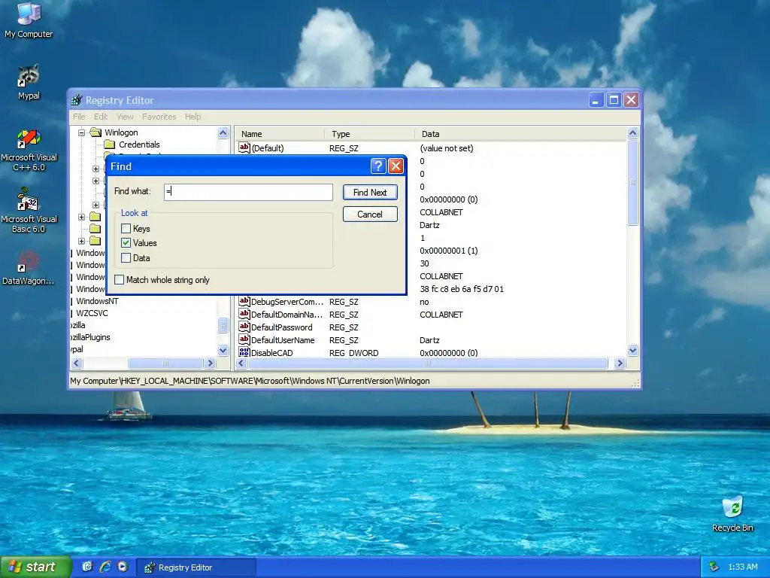Screen dimensions: 770x578
Task: Click the Find what text field
Action: (x=248, y=192)
